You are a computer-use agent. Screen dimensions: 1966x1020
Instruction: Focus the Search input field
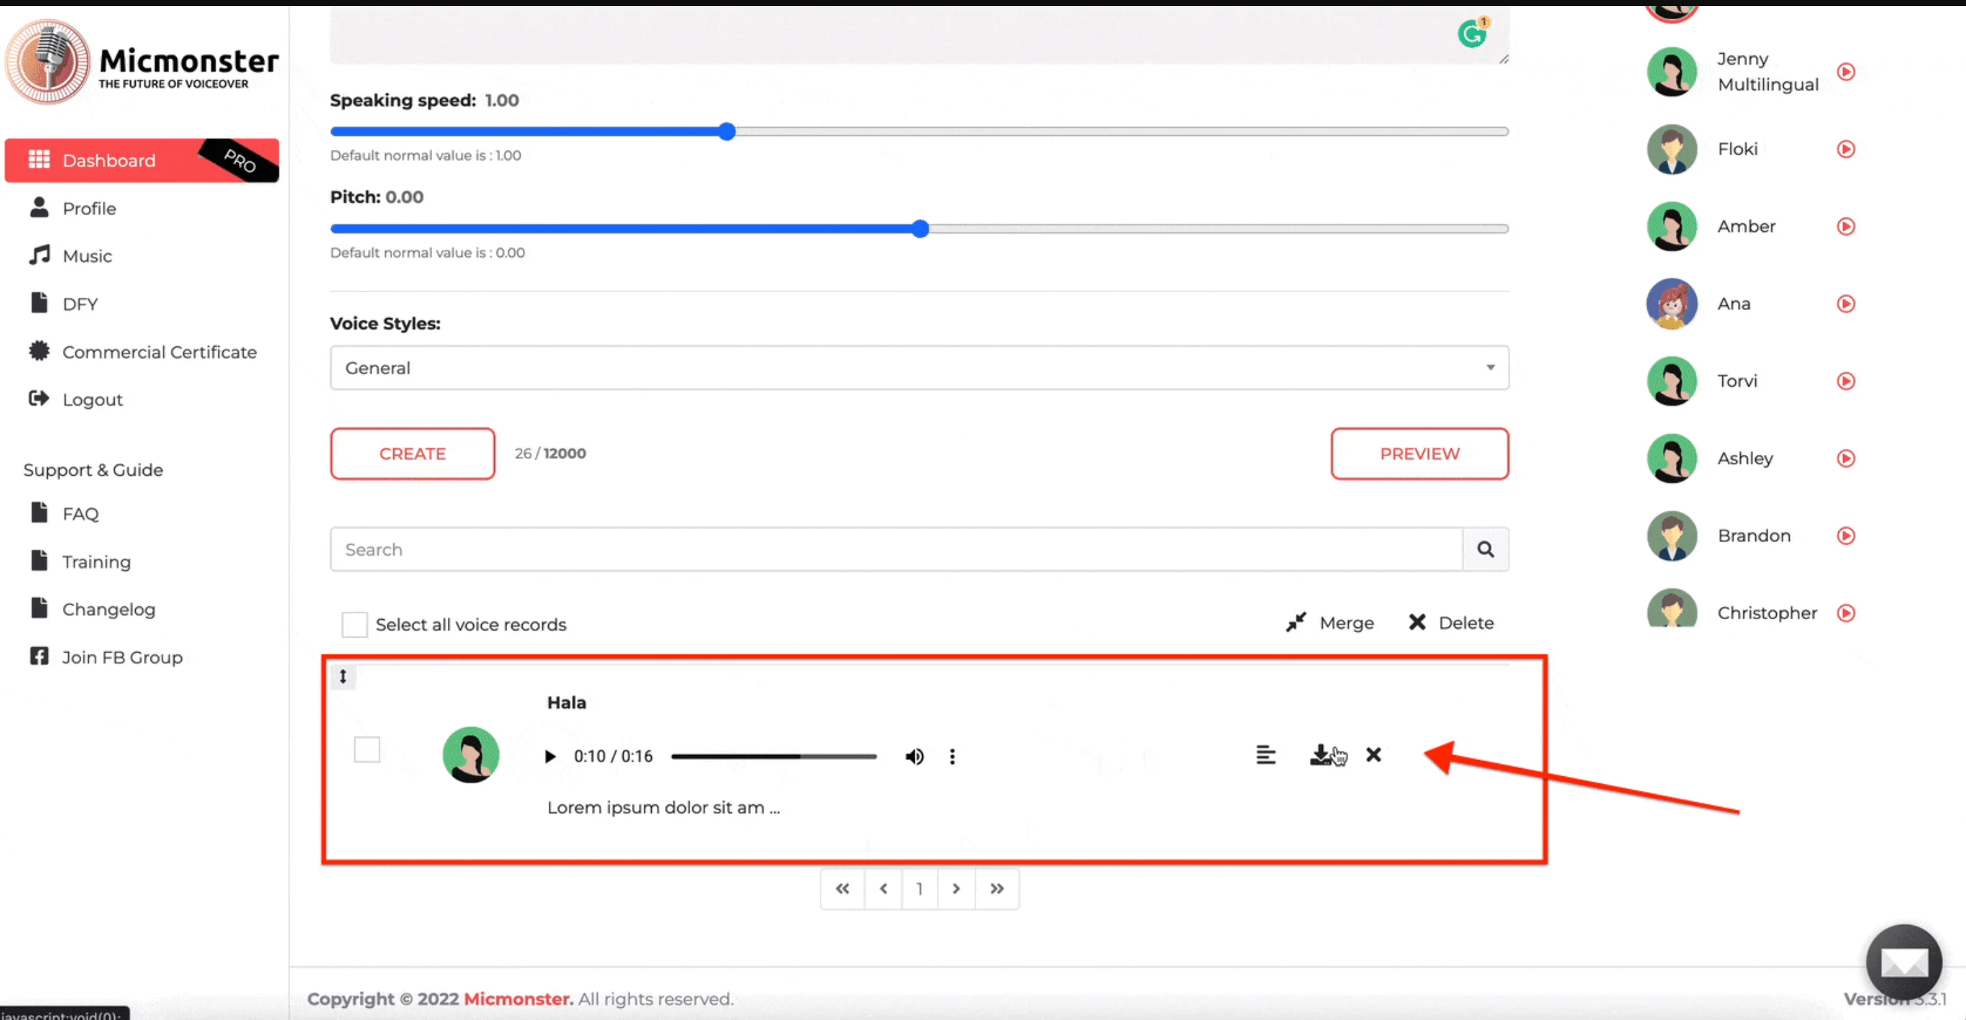[x=896, y=549]
